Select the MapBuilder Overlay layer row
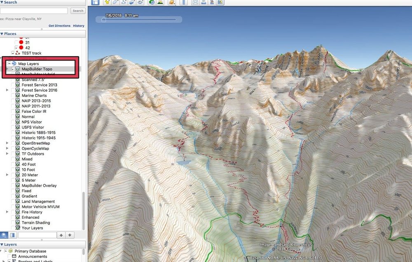This screenshot has height=262, width=412. pos(39,185)
